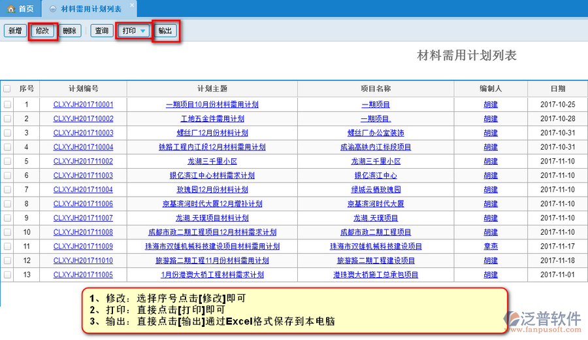588x340 pixels.
Task: Click author 胡建 in row 1
Action: click(x=491, y=105)
